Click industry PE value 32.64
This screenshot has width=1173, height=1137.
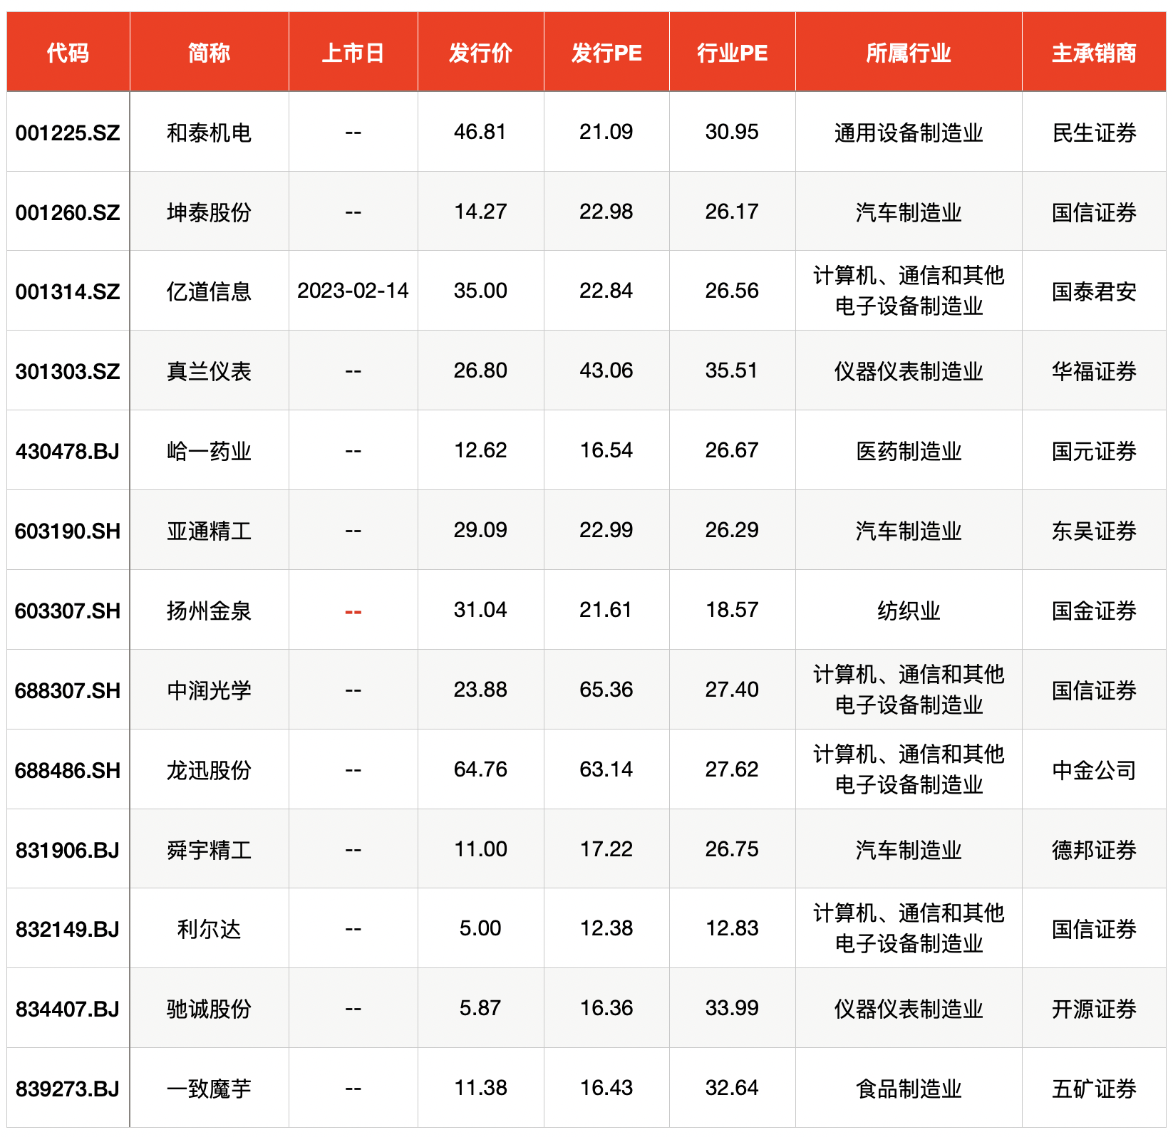(732, 1088)
